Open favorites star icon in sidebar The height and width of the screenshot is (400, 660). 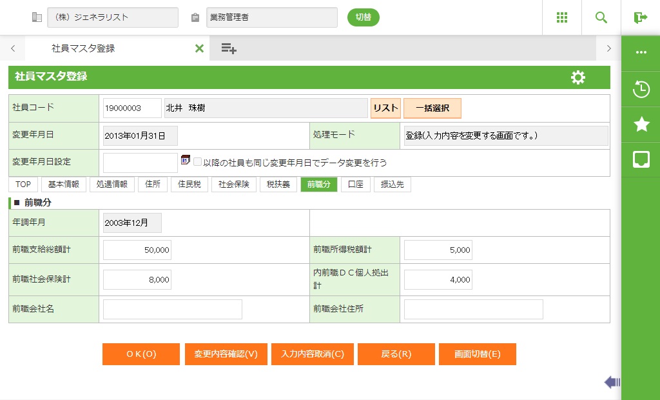click(x=641, y=125)
